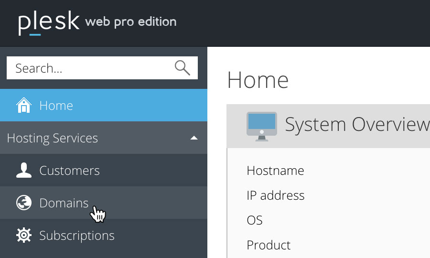This screenshot has width=430, height=258.
Task: Click the Plesk logo in the header
Action: coord(49,23)
